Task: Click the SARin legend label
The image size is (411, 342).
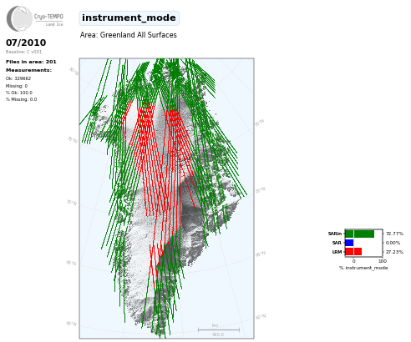Action: pyautogui.click(x=335, y=234)
